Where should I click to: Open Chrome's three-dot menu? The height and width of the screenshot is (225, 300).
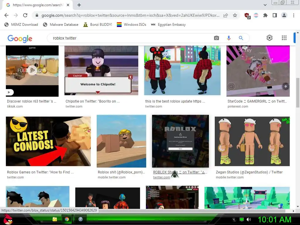(294, 15)
